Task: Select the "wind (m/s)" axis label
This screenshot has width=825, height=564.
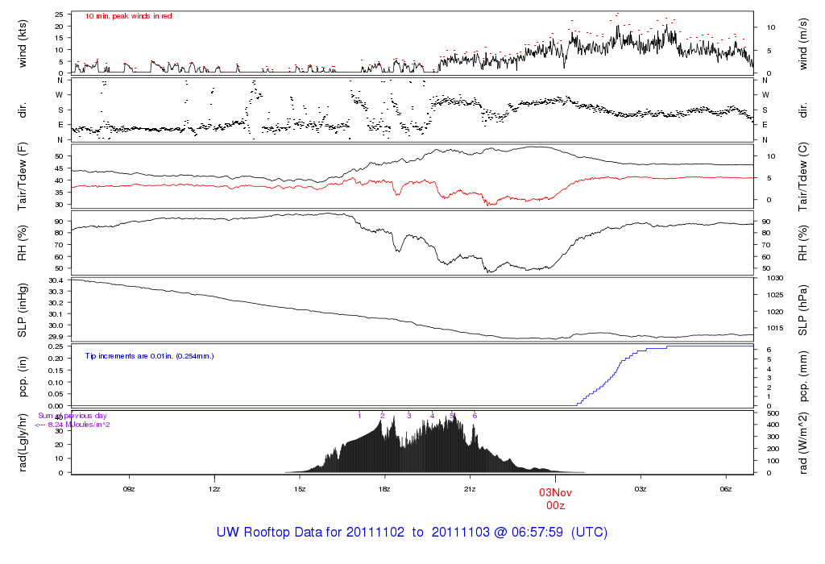Action: coord(802,44)
